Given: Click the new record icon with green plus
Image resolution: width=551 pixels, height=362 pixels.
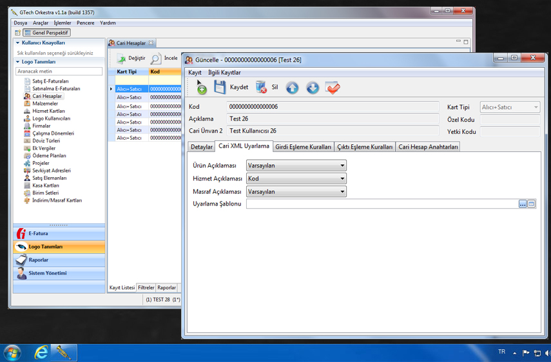Looking at the screenshot, I should (x=201, y=88).
